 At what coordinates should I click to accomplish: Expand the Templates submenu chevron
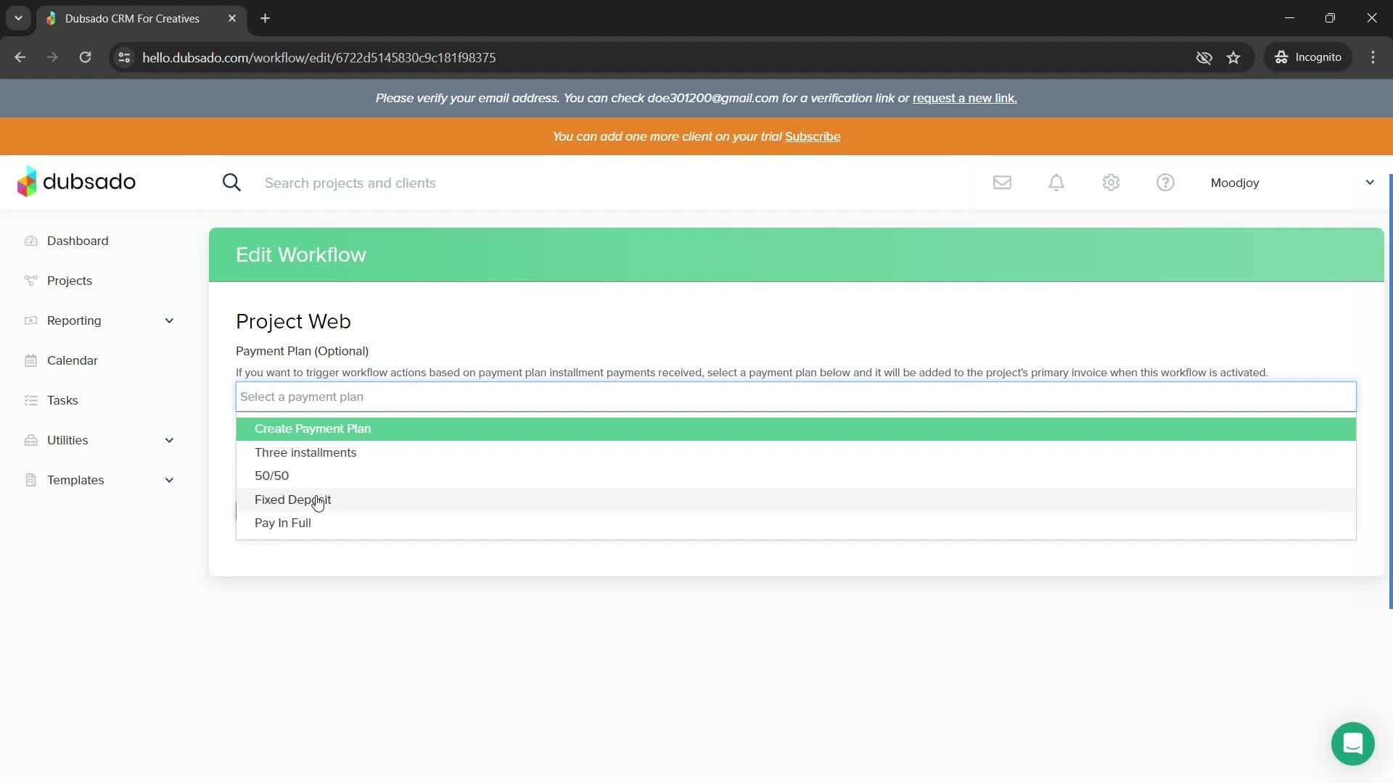(x=169, y=480)
